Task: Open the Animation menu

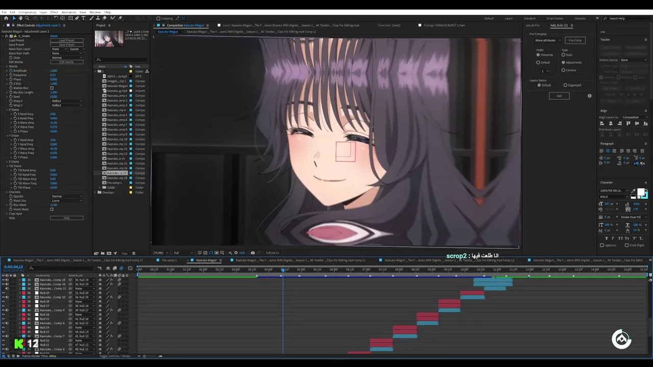Action: coord(68,12)
